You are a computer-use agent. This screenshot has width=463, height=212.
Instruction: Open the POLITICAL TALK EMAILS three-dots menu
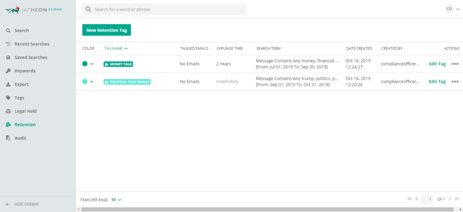[x=455, y=82]
